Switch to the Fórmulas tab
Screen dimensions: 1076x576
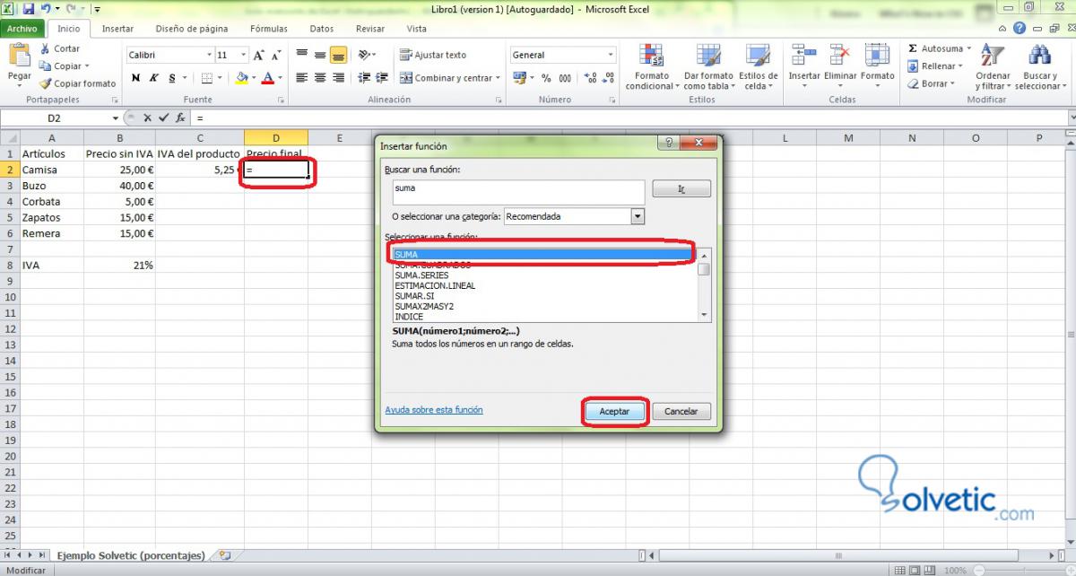click(269, 29)
